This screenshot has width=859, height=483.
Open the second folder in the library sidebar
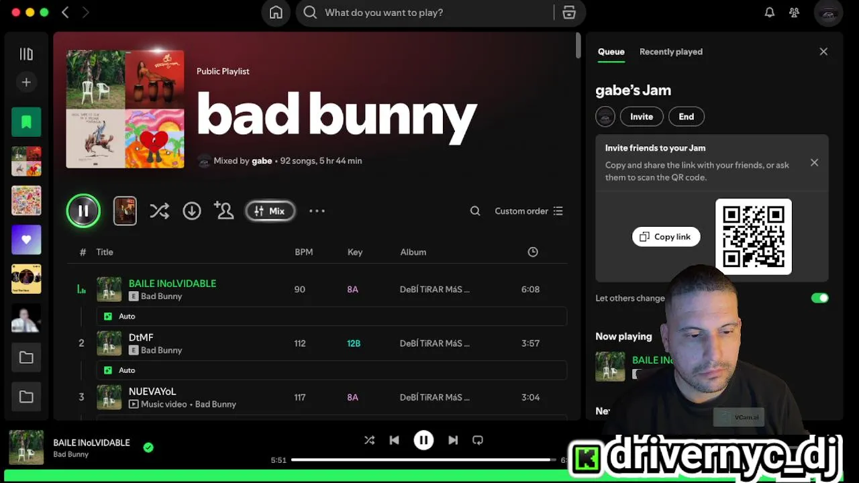pos(26,396)
